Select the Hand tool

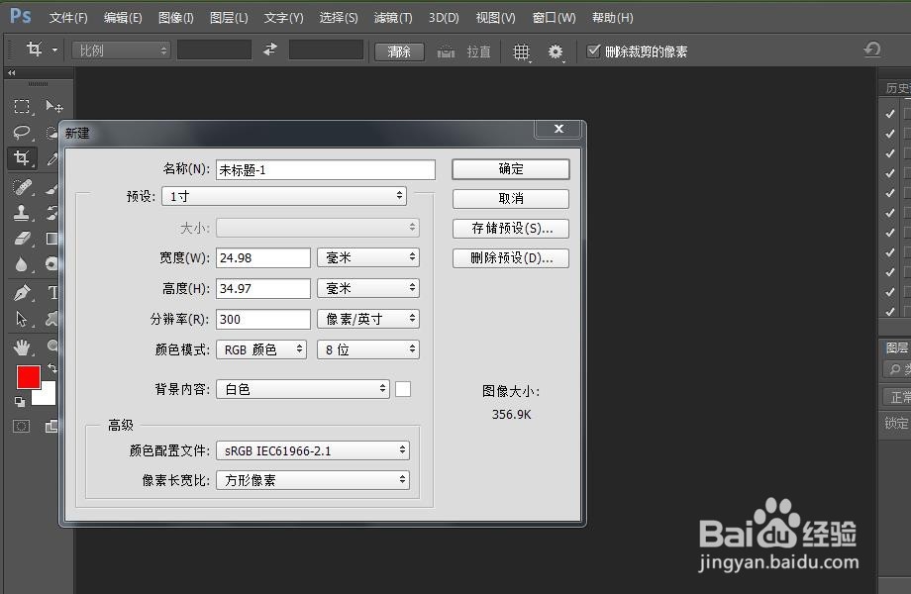pyautogui.click(x=20, y=346)
